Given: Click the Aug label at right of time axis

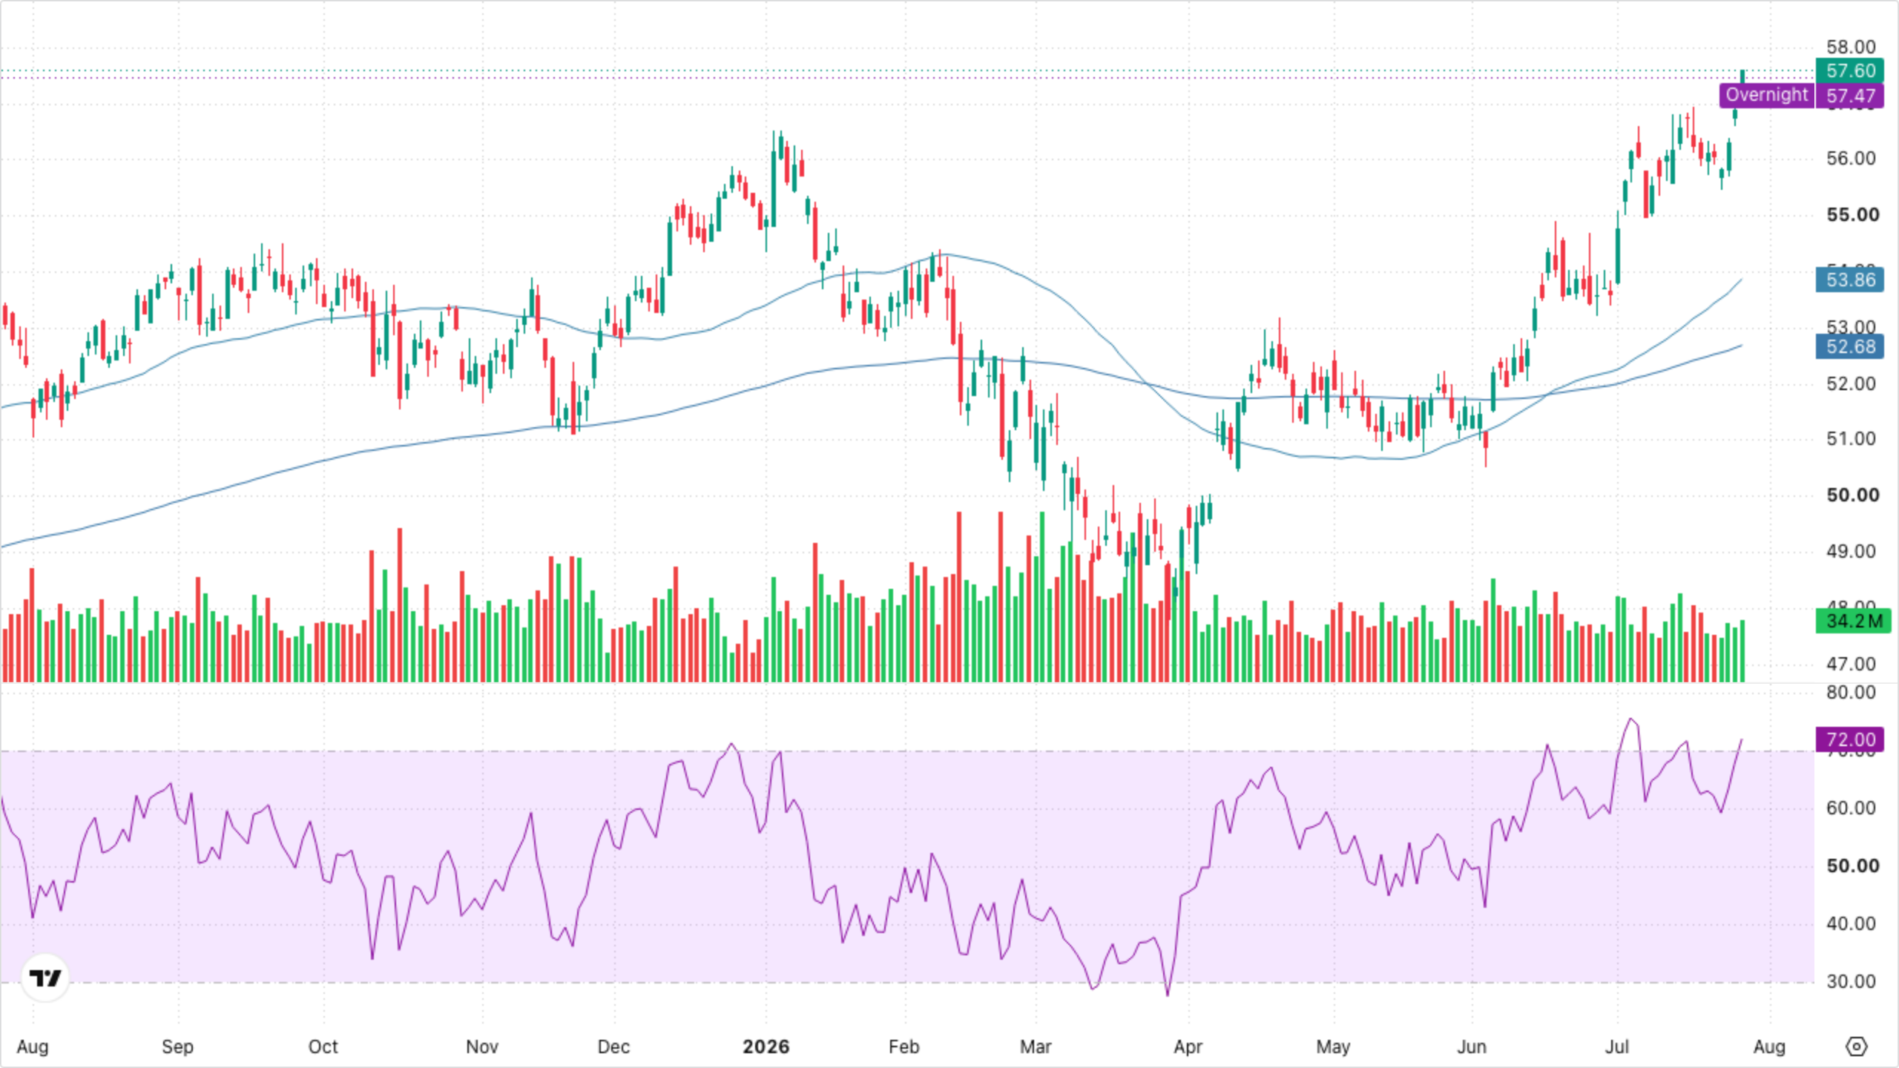Looking at the screenshot, I should pyautogui.click(x=1769, y=1046).
